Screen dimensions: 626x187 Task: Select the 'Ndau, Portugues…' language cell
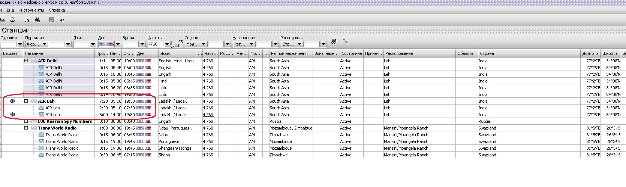point(177,128)
